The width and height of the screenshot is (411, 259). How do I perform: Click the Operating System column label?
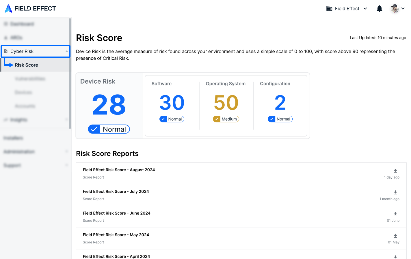click(226, 84)
